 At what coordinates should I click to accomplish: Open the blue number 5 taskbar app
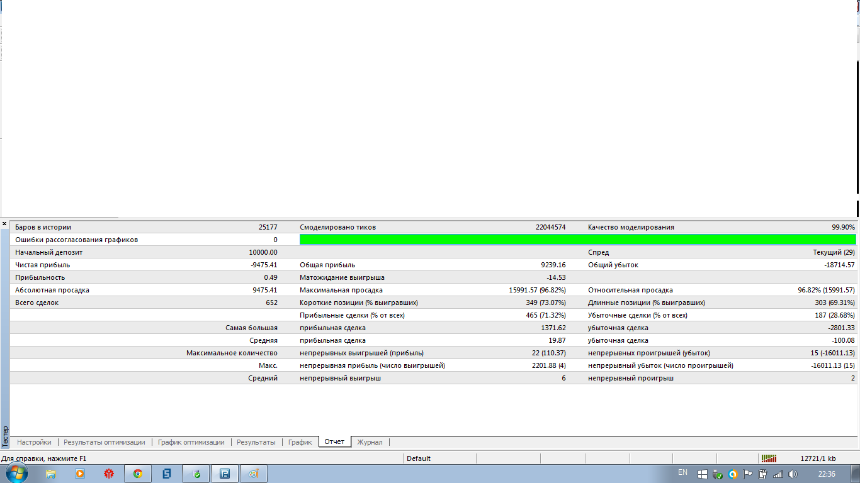(x=167, y=474)
